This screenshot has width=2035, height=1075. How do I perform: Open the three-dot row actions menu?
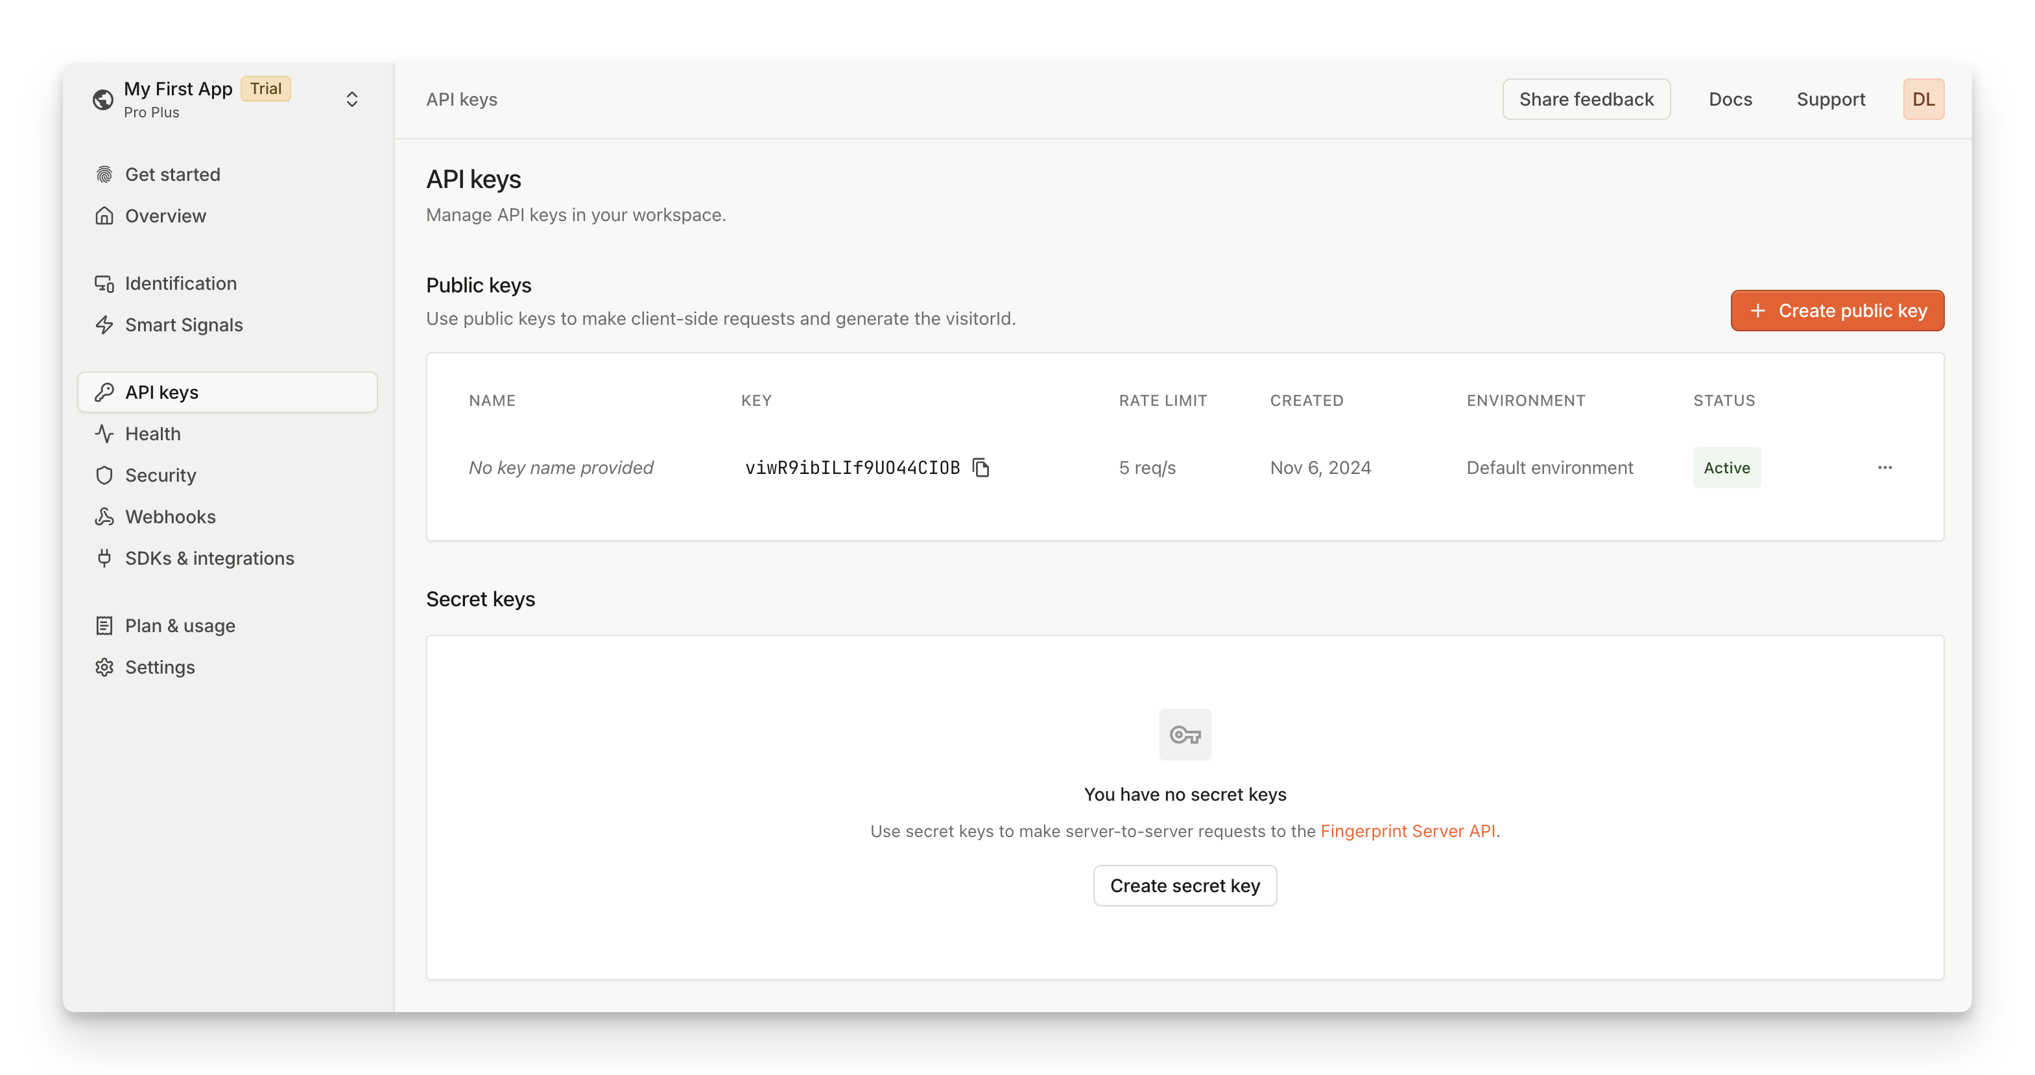point(1884,467)
